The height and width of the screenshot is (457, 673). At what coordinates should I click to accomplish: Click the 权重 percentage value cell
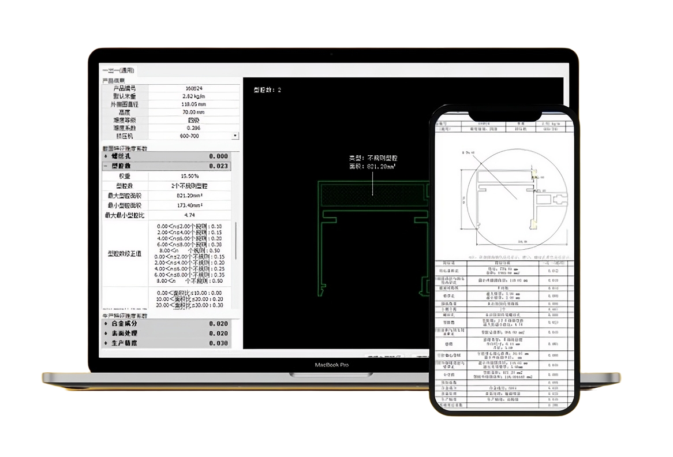(189, 176)
